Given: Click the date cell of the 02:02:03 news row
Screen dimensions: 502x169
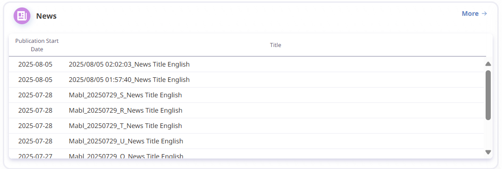Looking at the screenshot, I should 35,64.
